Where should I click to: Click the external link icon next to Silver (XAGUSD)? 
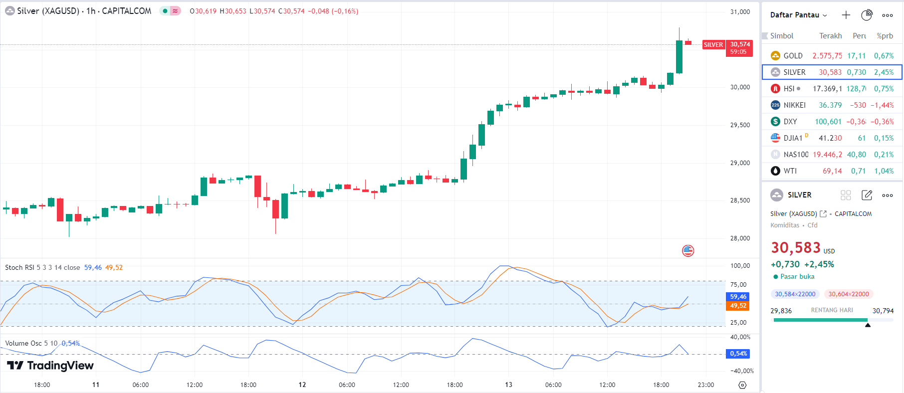coord(823,213)
